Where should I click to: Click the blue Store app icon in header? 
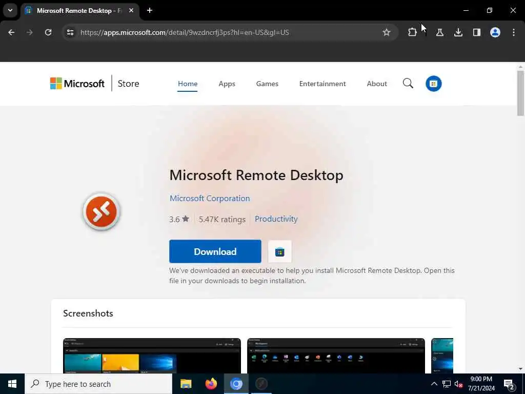click(x=434, y=84)
